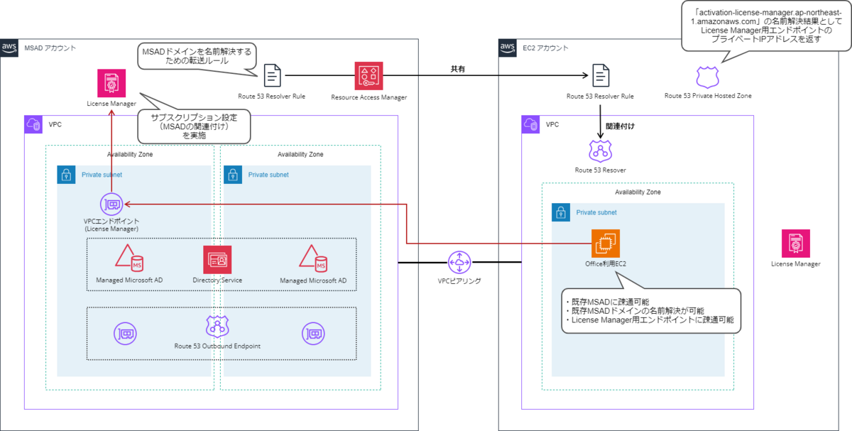Select the Office利用EC2 instance icon
Viewport: 852px width, 431px height.
coord(605,244)
